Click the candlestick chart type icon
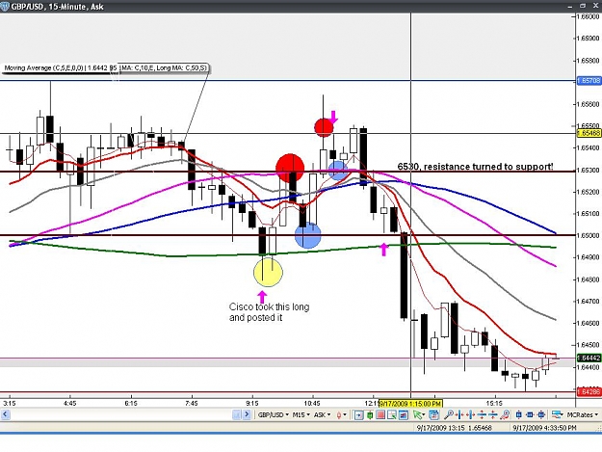 339,414
